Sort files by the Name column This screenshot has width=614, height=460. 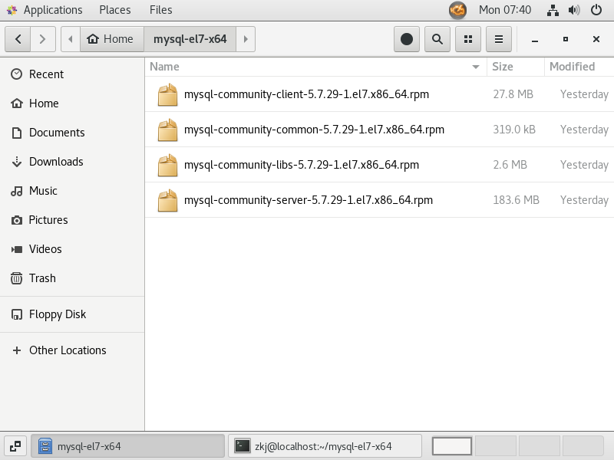316,67
